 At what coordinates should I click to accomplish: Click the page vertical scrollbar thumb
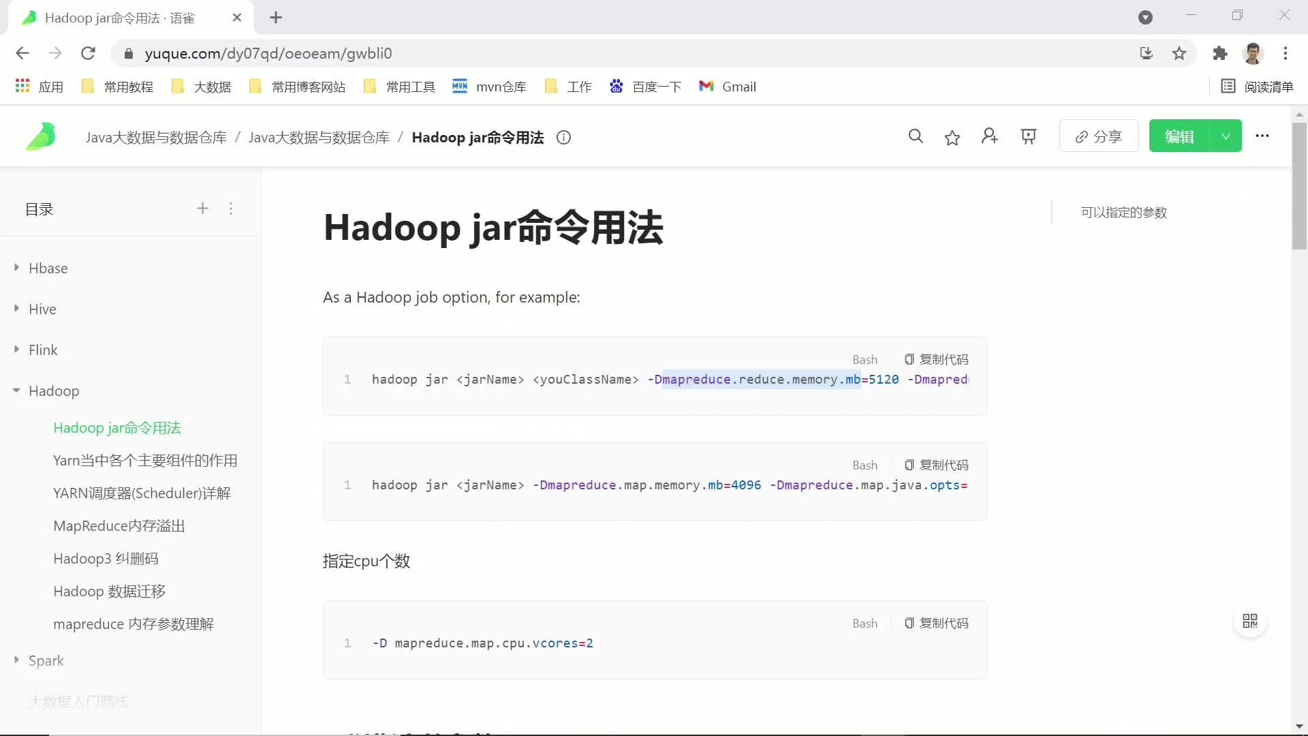pos(1299,185)
